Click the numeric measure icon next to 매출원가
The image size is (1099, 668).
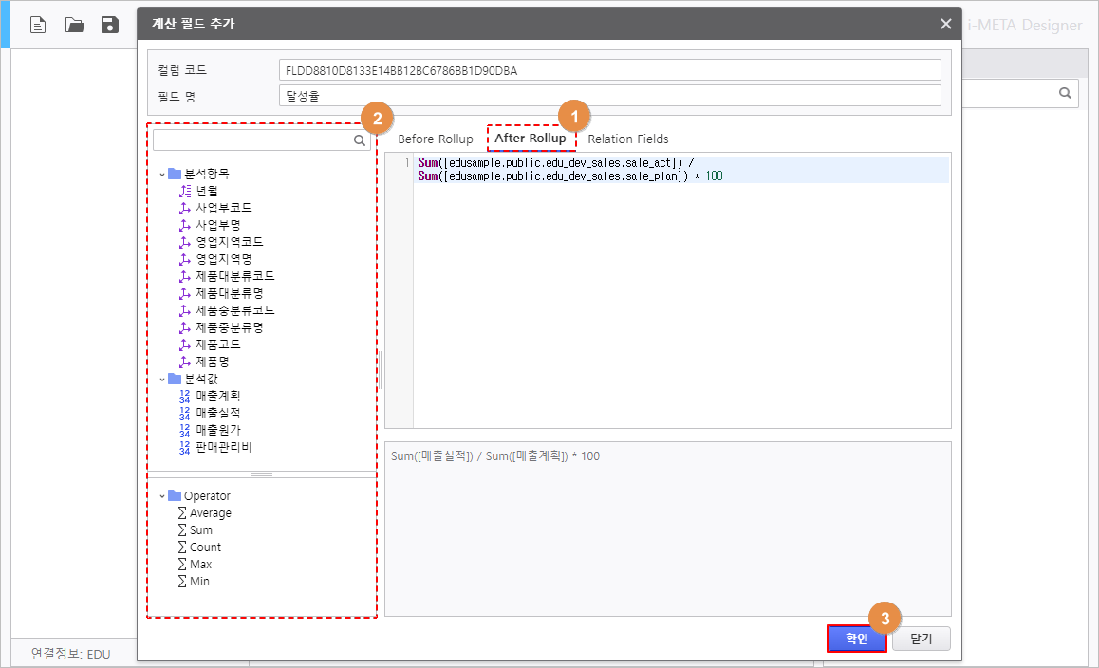coord(184,430)
